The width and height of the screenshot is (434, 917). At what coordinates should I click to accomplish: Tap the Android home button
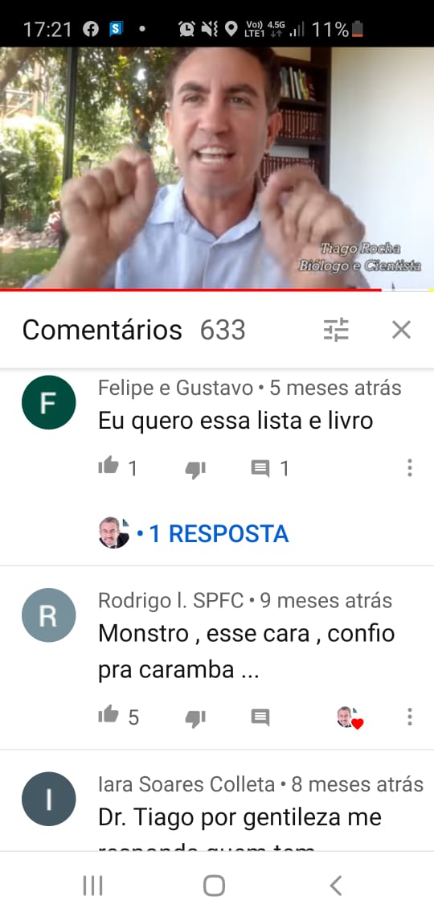click(215, 886)
